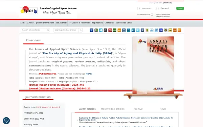Click the site contents search magnifier
The height and width of the screenshot is (127, 203).
[x=48, y=30]
